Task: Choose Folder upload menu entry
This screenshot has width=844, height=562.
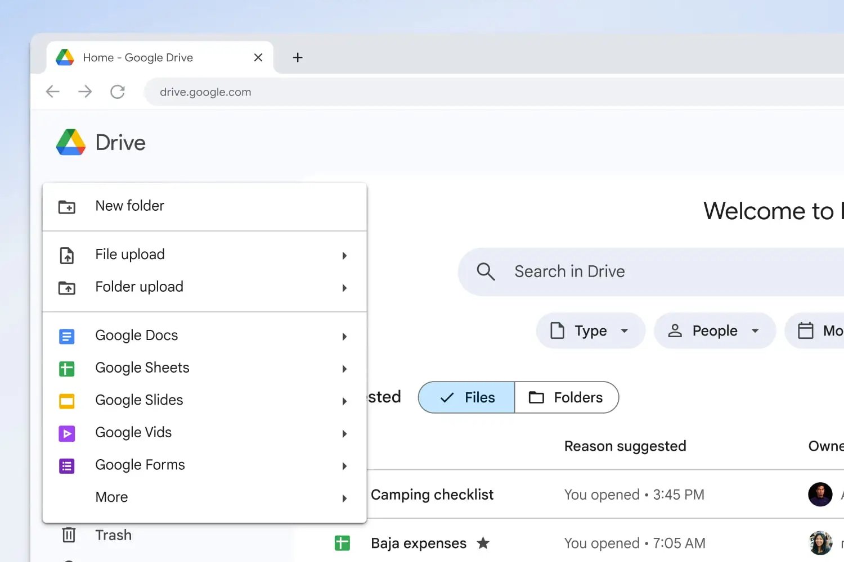Action: pyautogui.click(x=205, y=288)
